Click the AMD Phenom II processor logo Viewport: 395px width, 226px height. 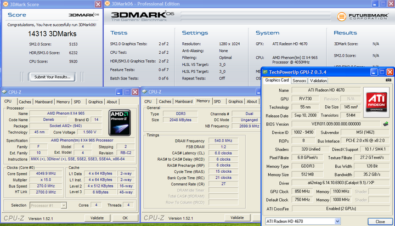[x=120, y=123]
